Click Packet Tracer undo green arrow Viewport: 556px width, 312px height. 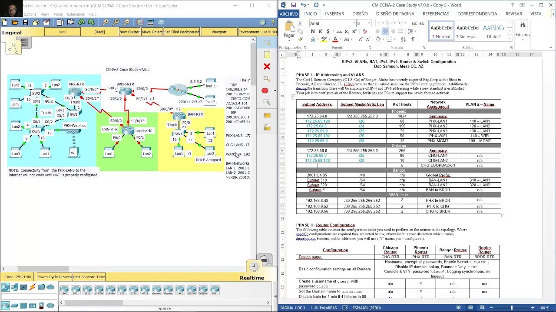(x=81, y=22)
